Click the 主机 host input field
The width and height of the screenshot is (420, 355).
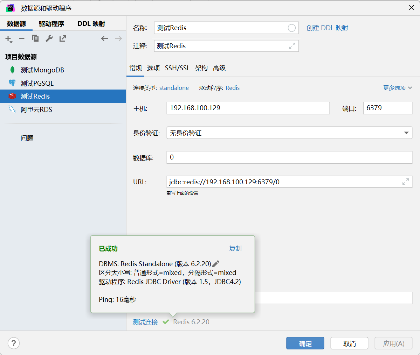[248, 108]
